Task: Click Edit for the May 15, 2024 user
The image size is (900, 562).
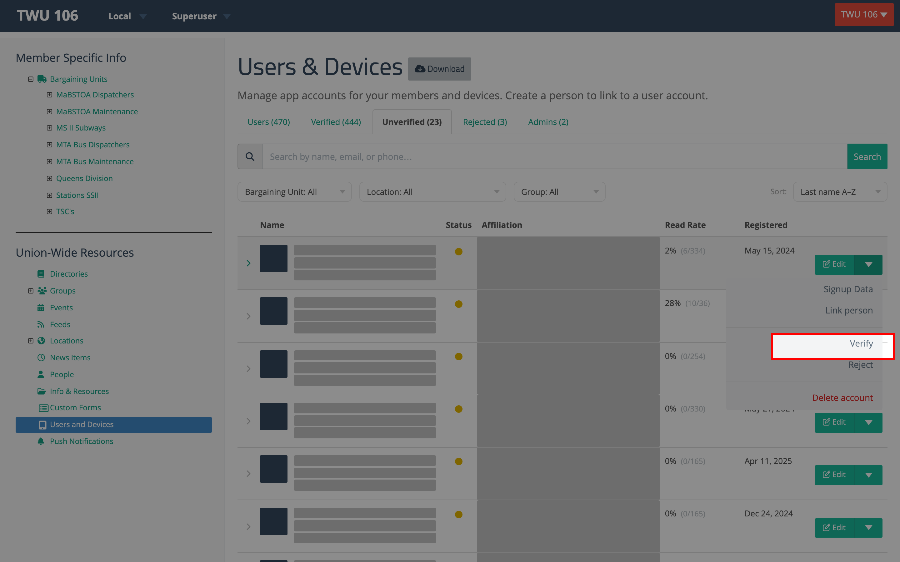Action: click(x=834, y=265)
